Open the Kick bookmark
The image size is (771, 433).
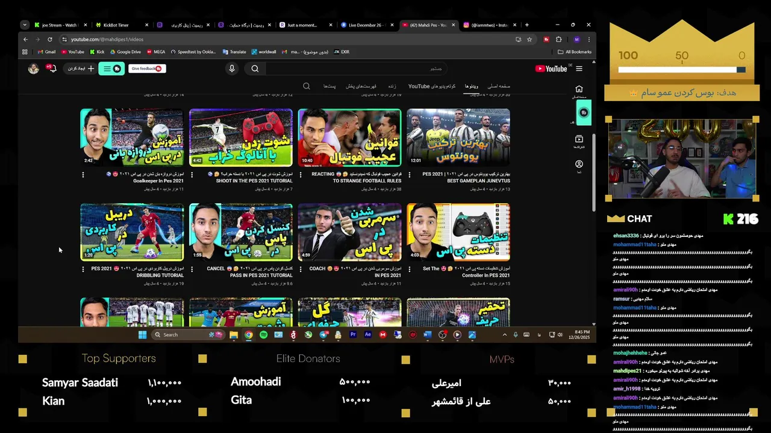97,52
